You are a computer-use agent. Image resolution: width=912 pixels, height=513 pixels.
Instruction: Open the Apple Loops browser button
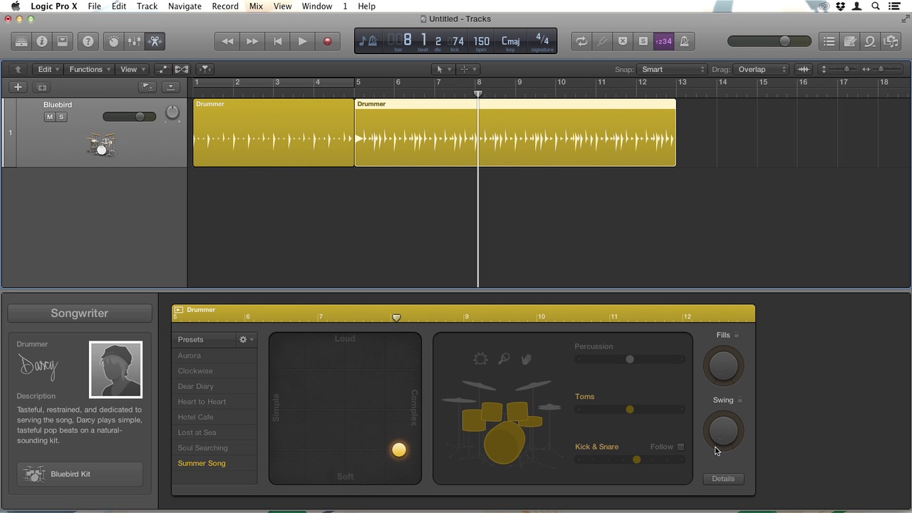tap(870, 41)
